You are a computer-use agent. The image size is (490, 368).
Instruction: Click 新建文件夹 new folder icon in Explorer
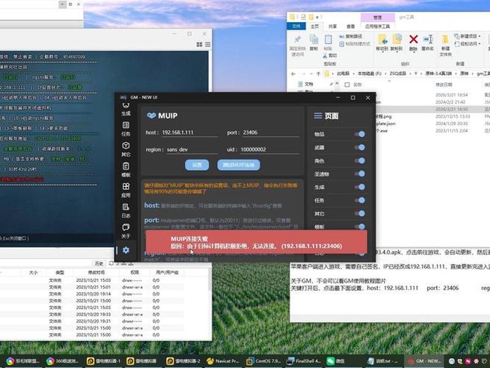pyautogui.click(x=445, y=45)
